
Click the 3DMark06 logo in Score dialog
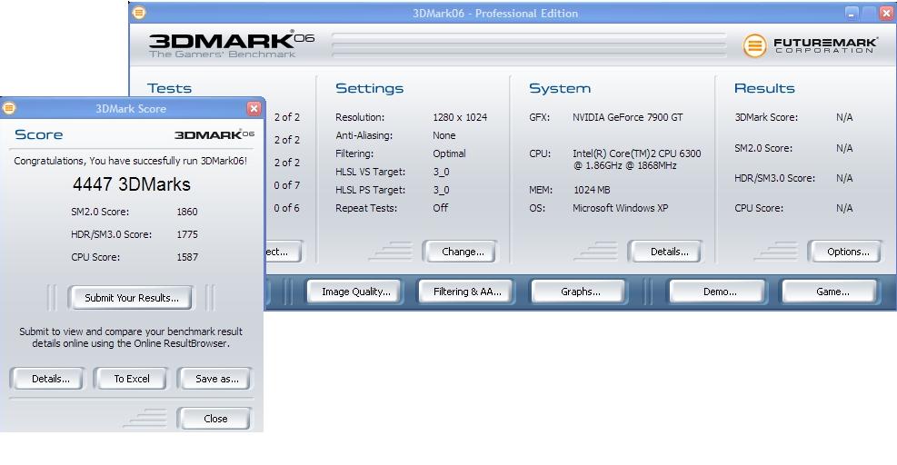[x=214, y=134]
